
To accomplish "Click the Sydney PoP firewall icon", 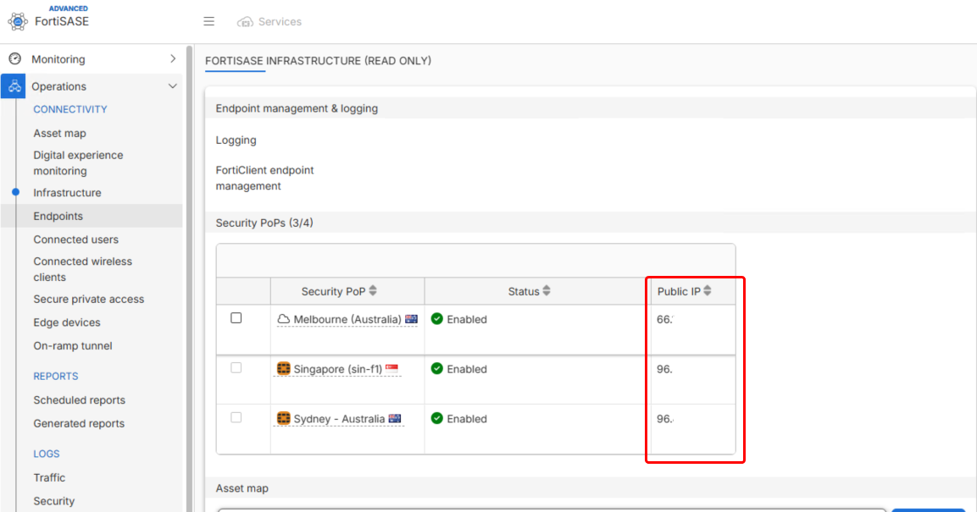I will coord(284,419).
